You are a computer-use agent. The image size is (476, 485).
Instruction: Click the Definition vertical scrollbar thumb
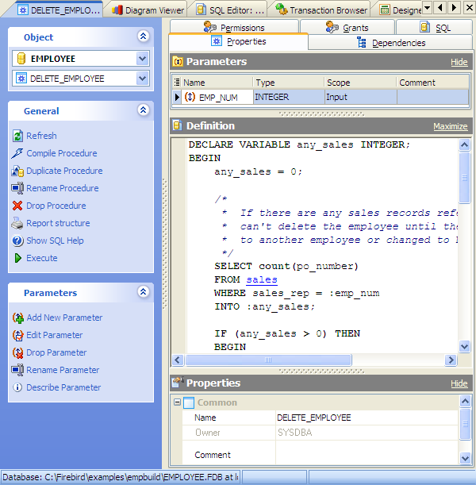(464, 178)
